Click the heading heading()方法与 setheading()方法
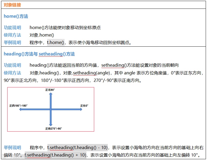Image resolution: width=207 pixels, height=160 pixels. click(39, 54)
